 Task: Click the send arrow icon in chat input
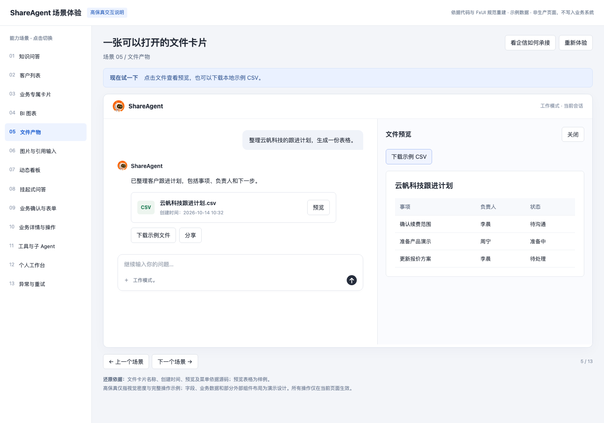point(352,280)
